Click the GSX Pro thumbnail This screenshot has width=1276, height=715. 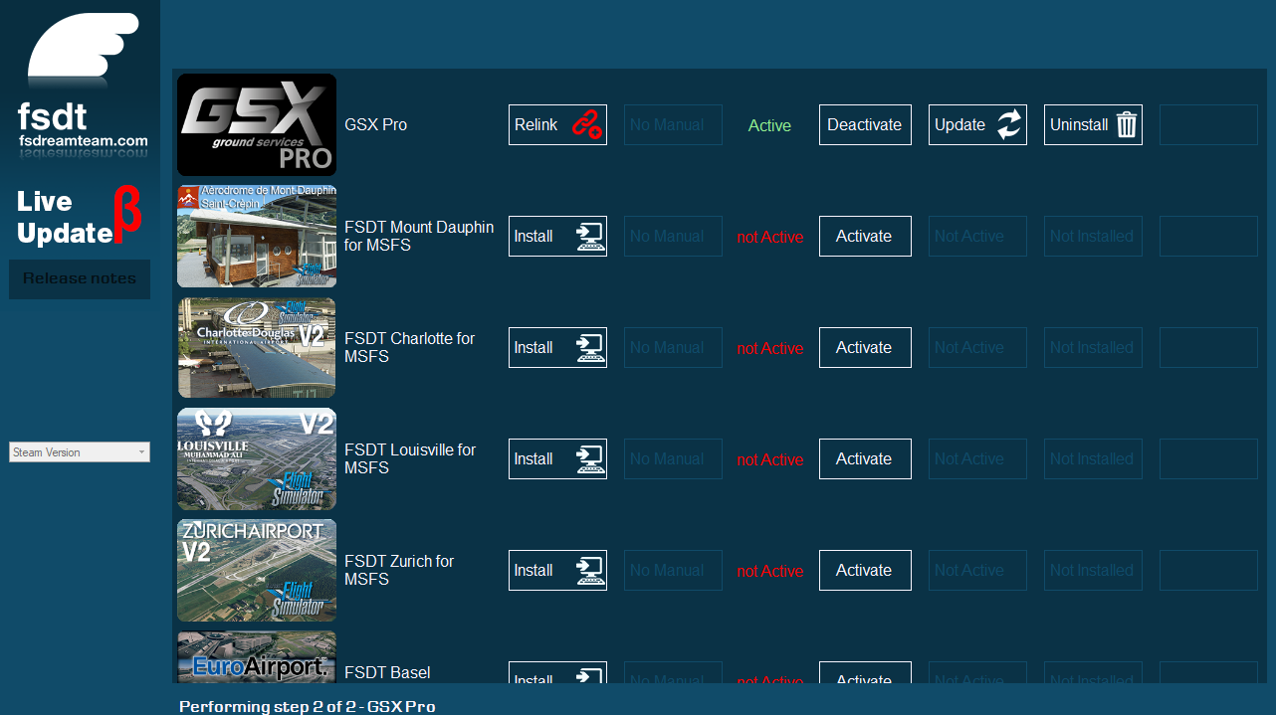coord(257,125)
